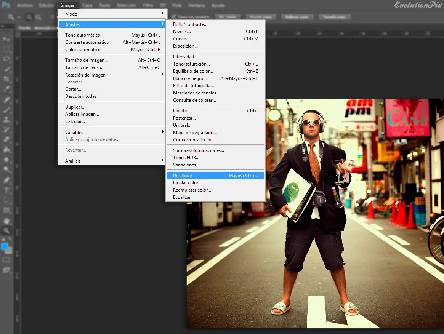This screenshot has width=444, height=334.
Task: Choose Desaturar from Ajustes submenu
Action: coord(215,176)
